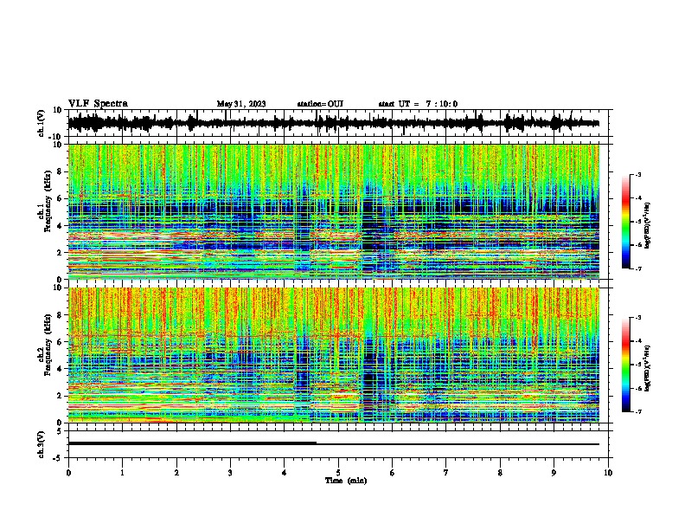
Task: Click inside the ch.2 spectrogram panel
Action: click(333, 355)
